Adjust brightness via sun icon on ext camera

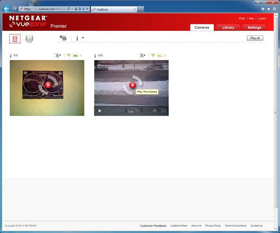(154, 111)
